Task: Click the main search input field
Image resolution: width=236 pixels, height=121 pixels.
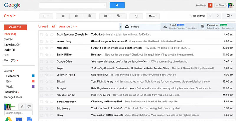Action: (x=73, y=5)
